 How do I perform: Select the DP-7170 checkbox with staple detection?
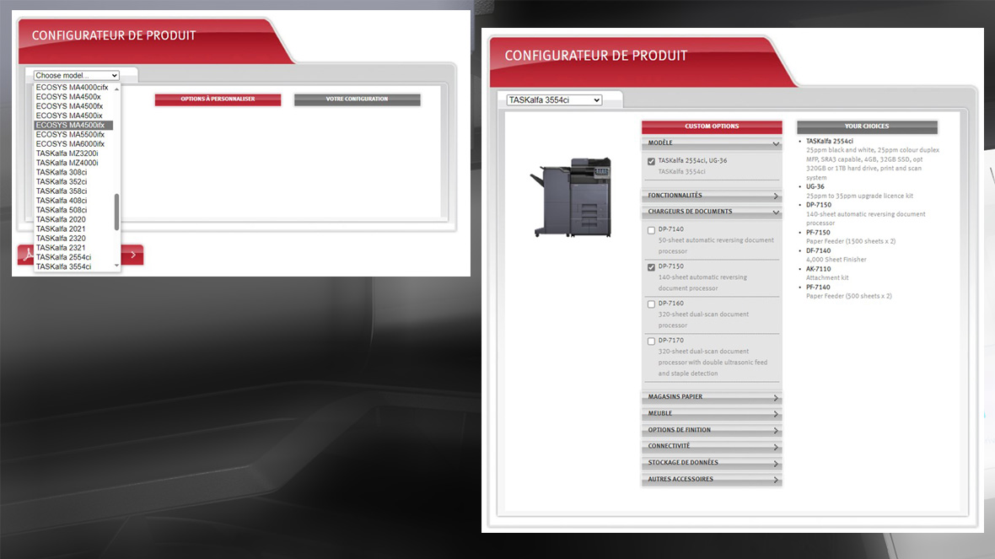tap(651, 341)
